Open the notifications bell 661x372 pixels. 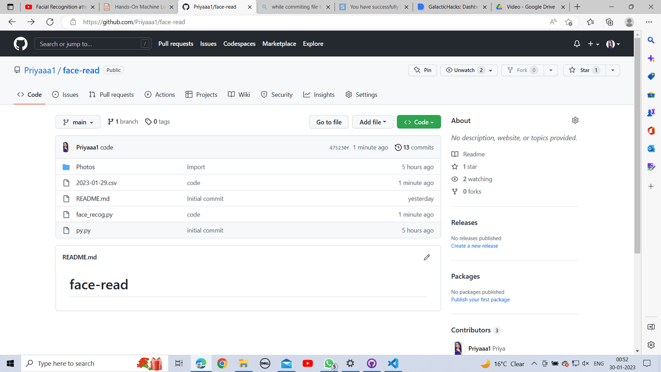[577, 44]
